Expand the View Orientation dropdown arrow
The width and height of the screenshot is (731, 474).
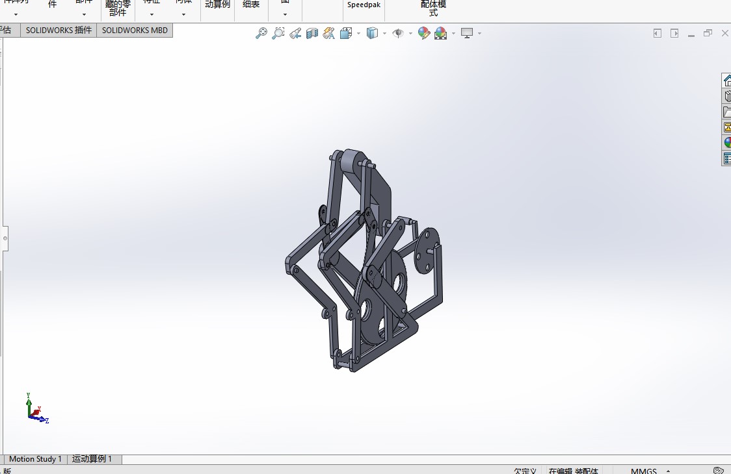coord(358,34)
